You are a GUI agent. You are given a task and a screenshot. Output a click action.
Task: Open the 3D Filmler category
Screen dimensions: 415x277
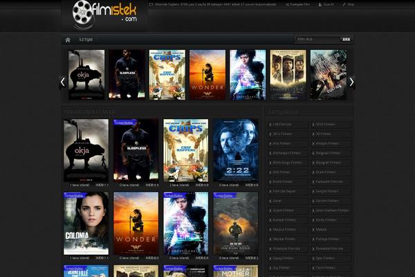pyautogui.click(x=331, y=134)
